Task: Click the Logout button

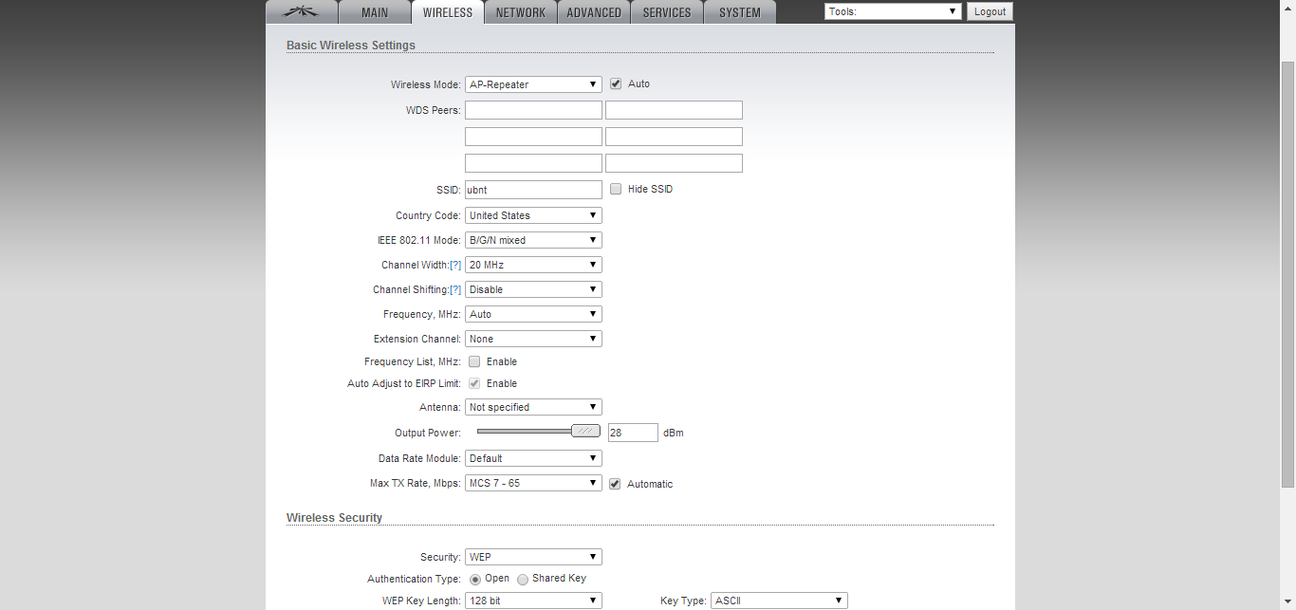Action: (990, 11)
